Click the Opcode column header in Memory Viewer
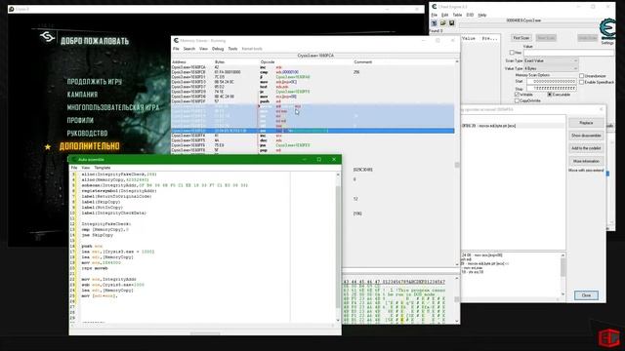Image resolution: width=625 pixels, height=351 pixels. pyautogui.click(x=268, y=62)
